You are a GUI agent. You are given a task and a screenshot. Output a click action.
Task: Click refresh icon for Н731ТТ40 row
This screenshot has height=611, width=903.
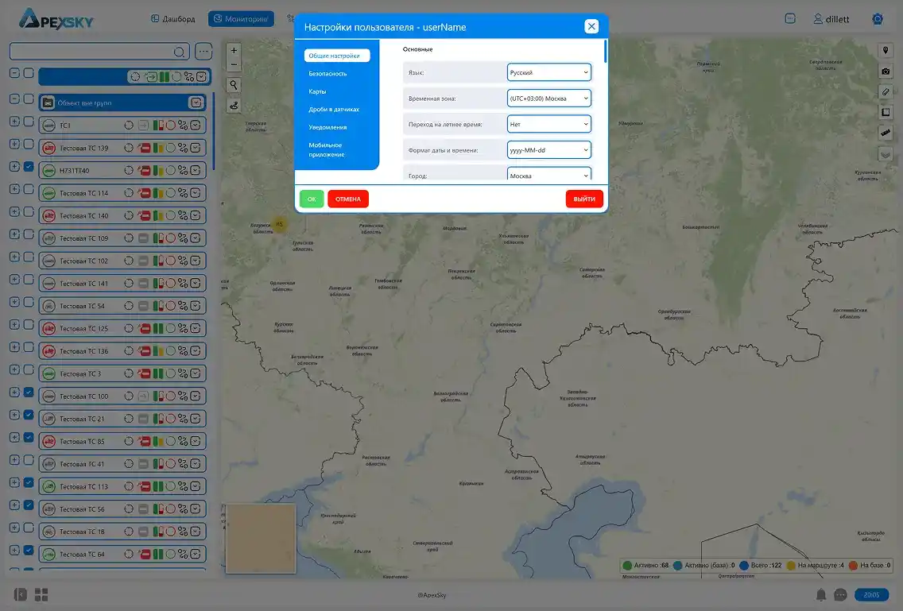129,171
